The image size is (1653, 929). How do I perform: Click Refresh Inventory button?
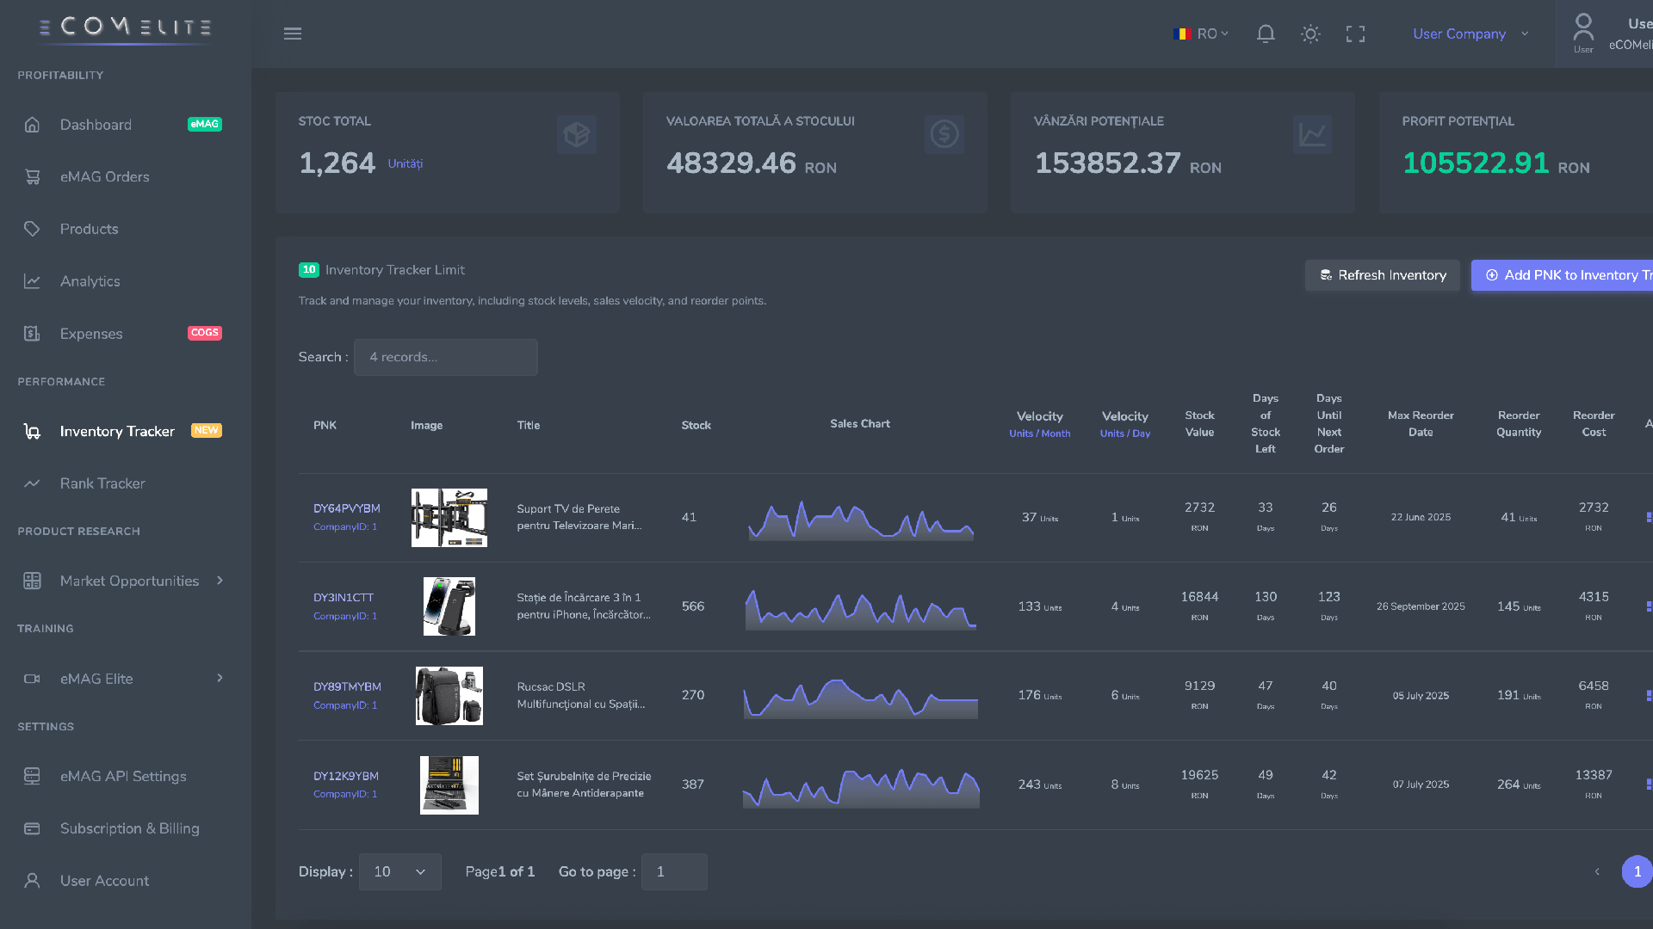click(1383, 275)
